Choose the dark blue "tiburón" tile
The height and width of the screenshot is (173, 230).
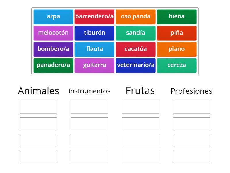pos(94,33)
